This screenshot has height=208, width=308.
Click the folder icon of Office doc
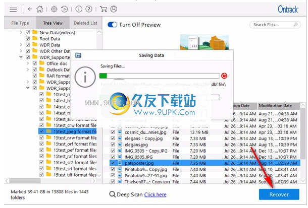42,63
